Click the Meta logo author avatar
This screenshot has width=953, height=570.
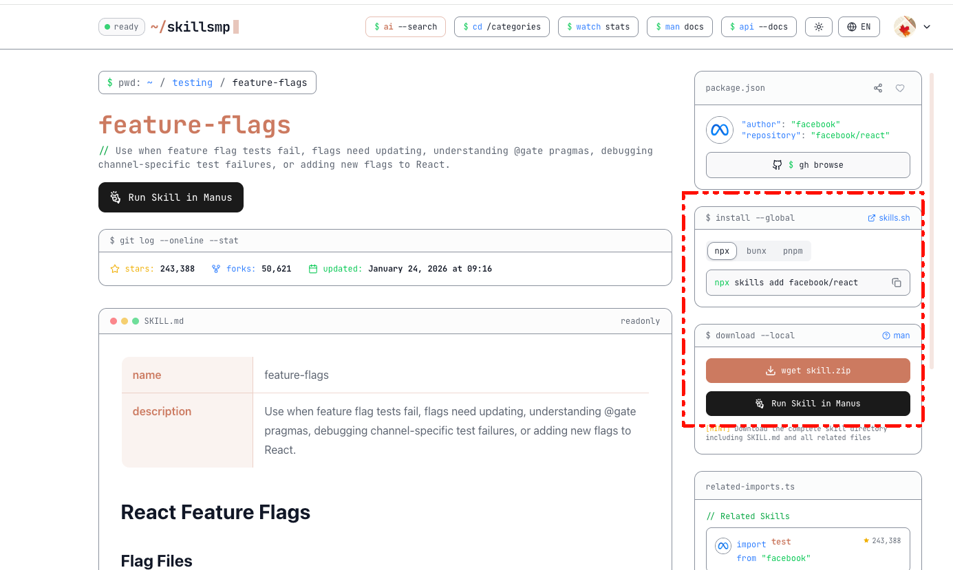coord(720,130)
